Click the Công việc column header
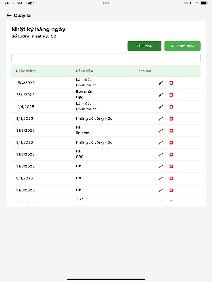Image resolution: width=212 pixels, height=282 pixels. pyautogui.click(x=84, y=71)
